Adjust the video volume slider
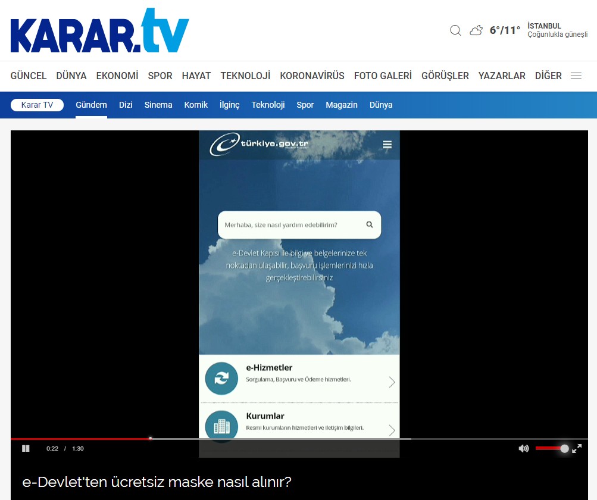Screen dimensions: 597x500 tap(551, 448)
